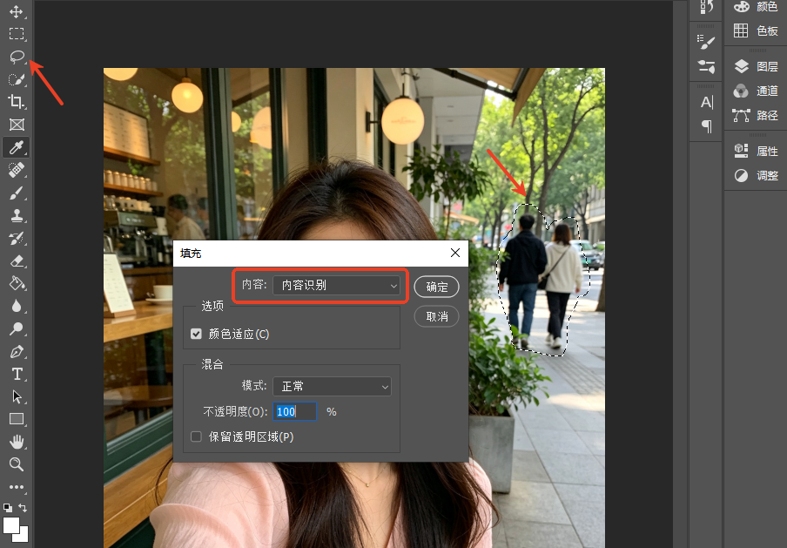Image resolution: width=787 pixels, height=548 pixels.
Task: Swap foreground and background colors
Action: tap(23, 507)
